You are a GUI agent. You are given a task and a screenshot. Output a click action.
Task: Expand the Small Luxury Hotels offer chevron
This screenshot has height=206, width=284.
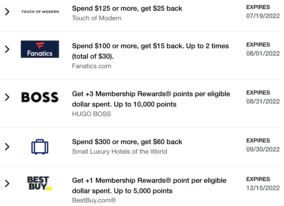point(7,147)
